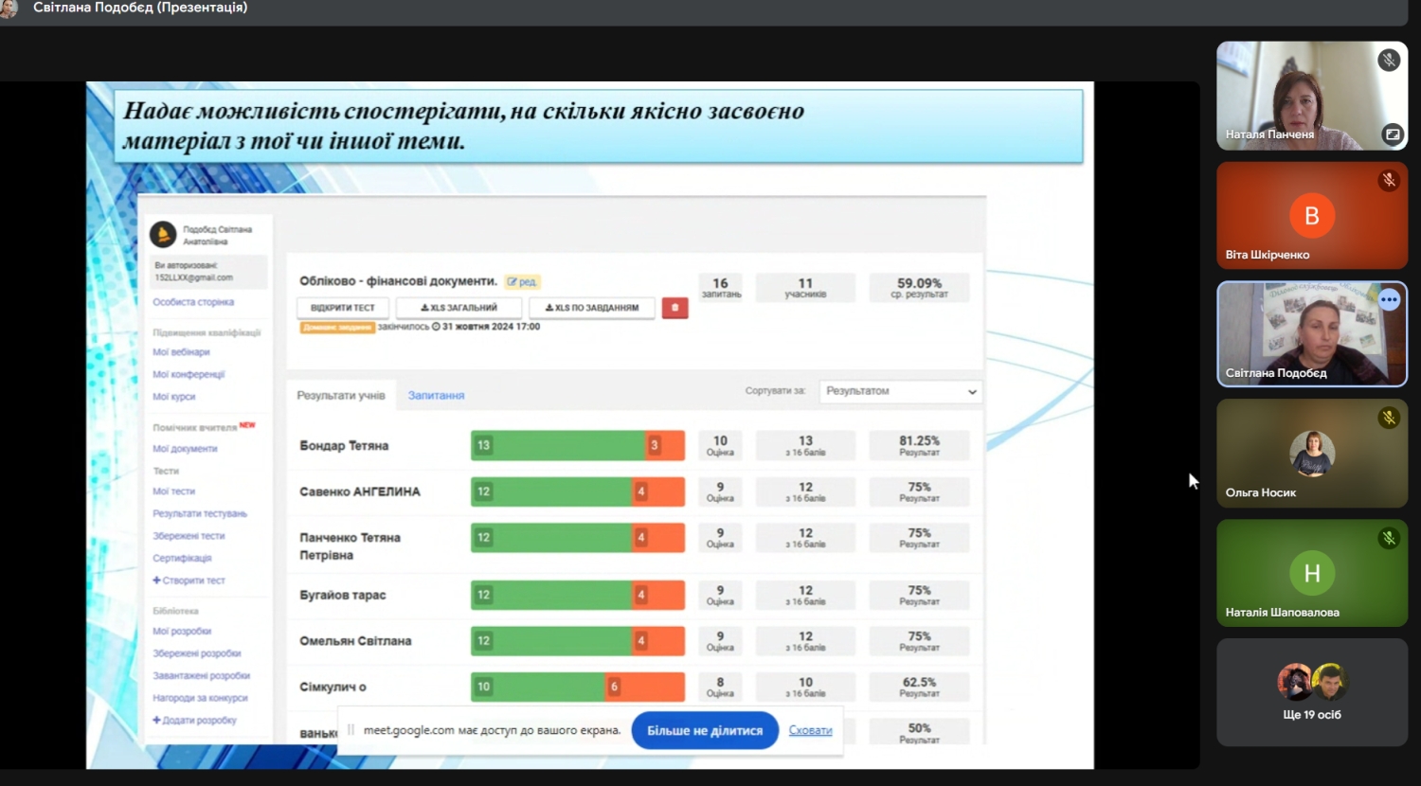Switch to the Результати учнів tab
This screenshot has width=1421, height=786.
tap(341, 396)
